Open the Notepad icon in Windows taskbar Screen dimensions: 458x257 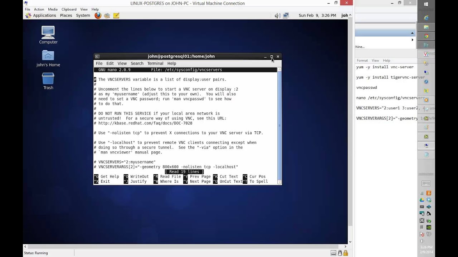pyautogui.click(x=426, y=155)
